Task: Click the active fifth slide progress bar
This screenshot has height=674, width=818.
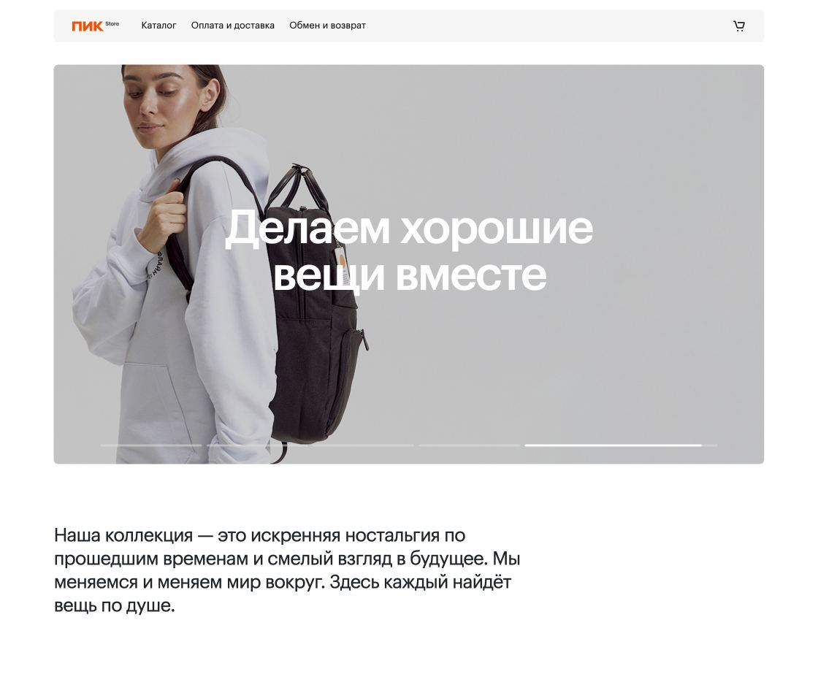Action: click(621, 445)
